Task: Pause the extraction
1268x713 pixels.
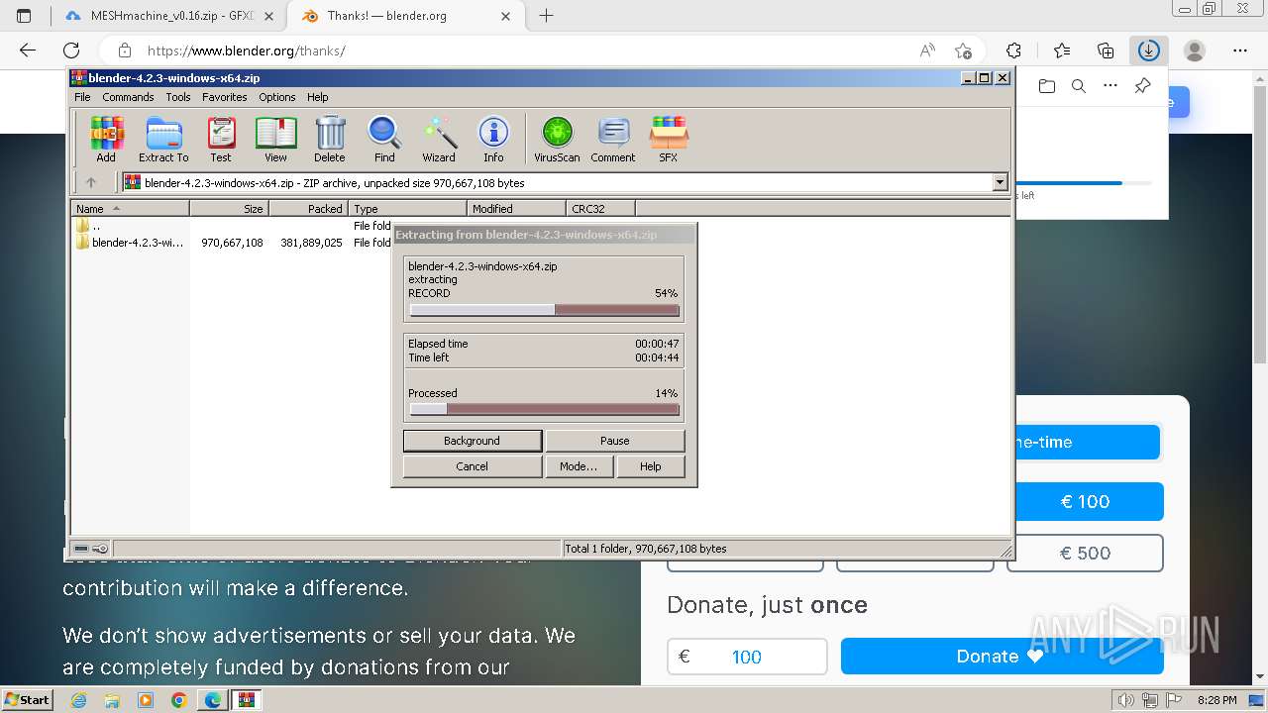Action: [x=615, y=441]
